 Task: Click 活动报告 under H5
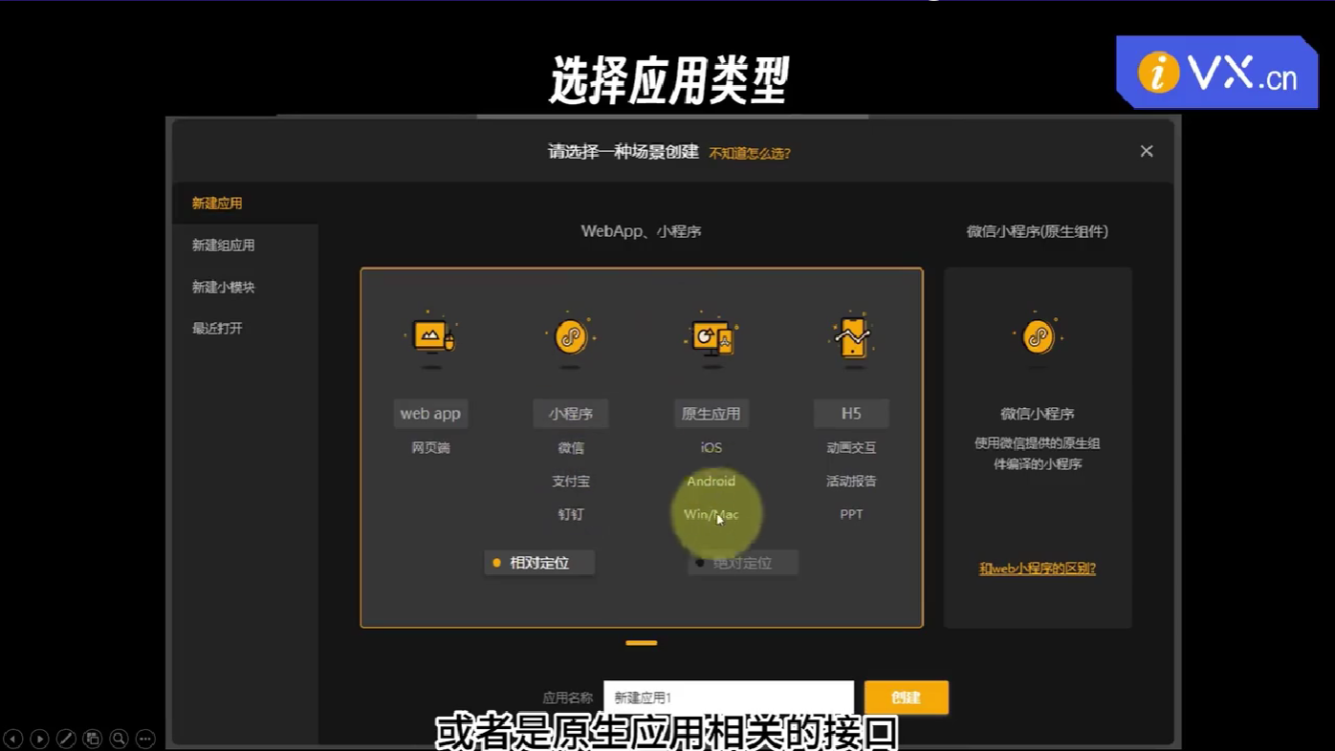851,482
